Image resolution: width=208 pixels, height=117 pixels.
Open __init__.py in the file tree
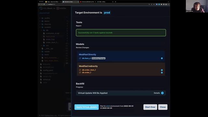pyautogui.click(x=49, y=48)
